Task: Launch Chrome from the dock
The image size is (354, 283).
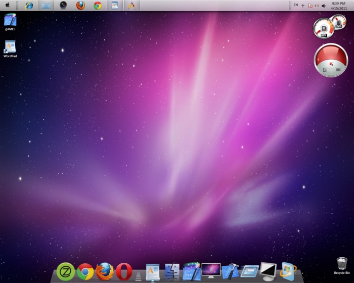Action: tap(85, 272)
